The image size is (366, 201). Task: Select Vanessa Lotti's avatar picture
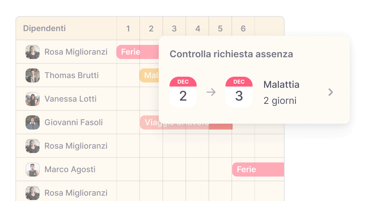[x=32, y=99]
